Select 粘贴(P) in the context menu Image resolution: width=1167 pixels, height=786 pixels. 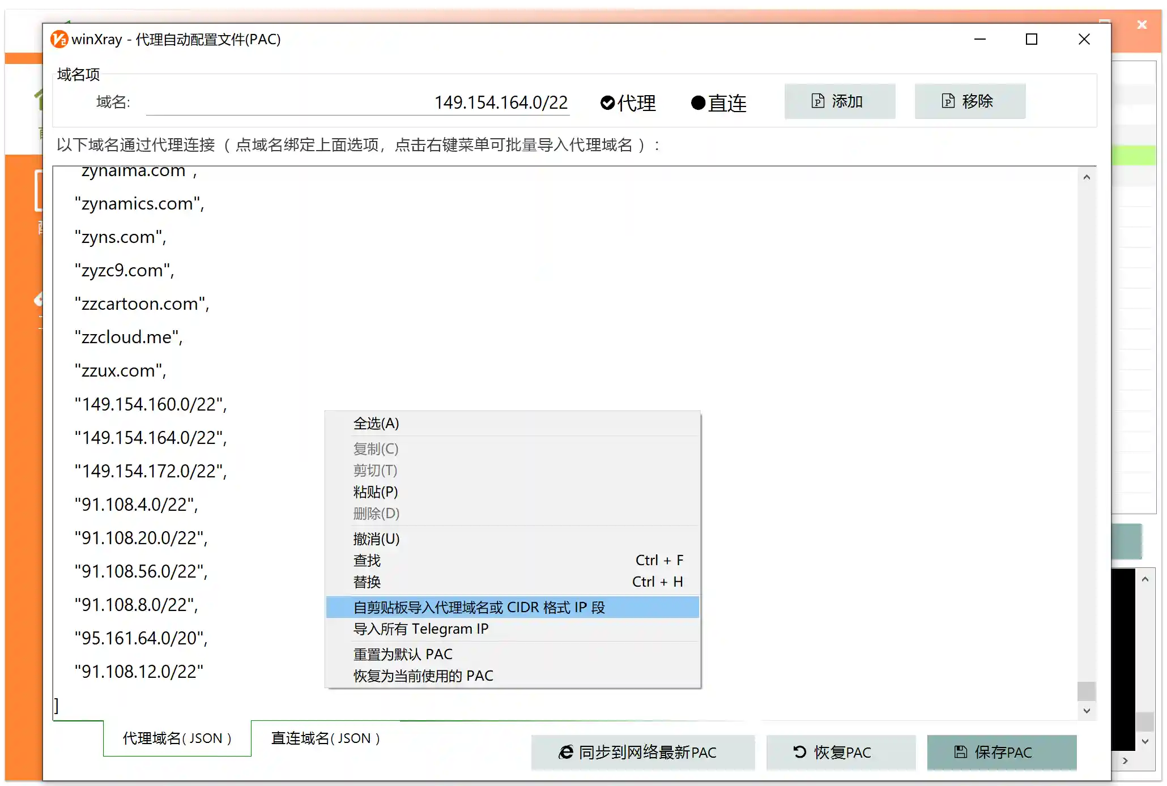(x=376, y=492)
